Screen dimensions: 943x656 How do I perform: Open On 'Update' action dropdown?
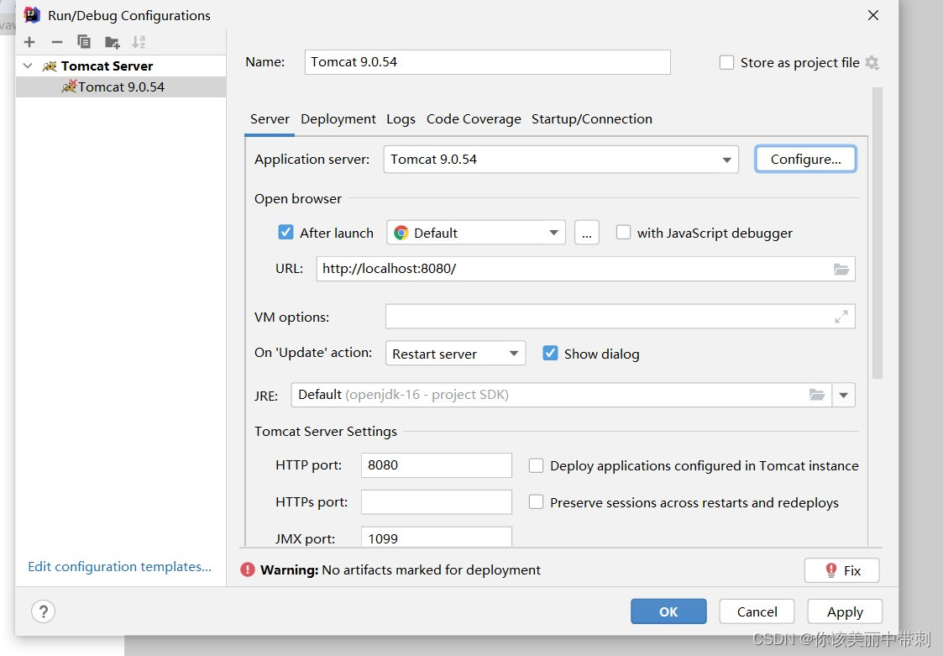click(514, 354)
